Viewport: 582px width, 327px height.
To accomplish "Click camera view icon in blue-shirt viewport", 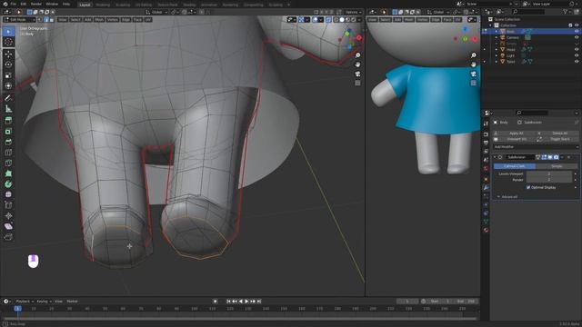I will tap(474, 74).
